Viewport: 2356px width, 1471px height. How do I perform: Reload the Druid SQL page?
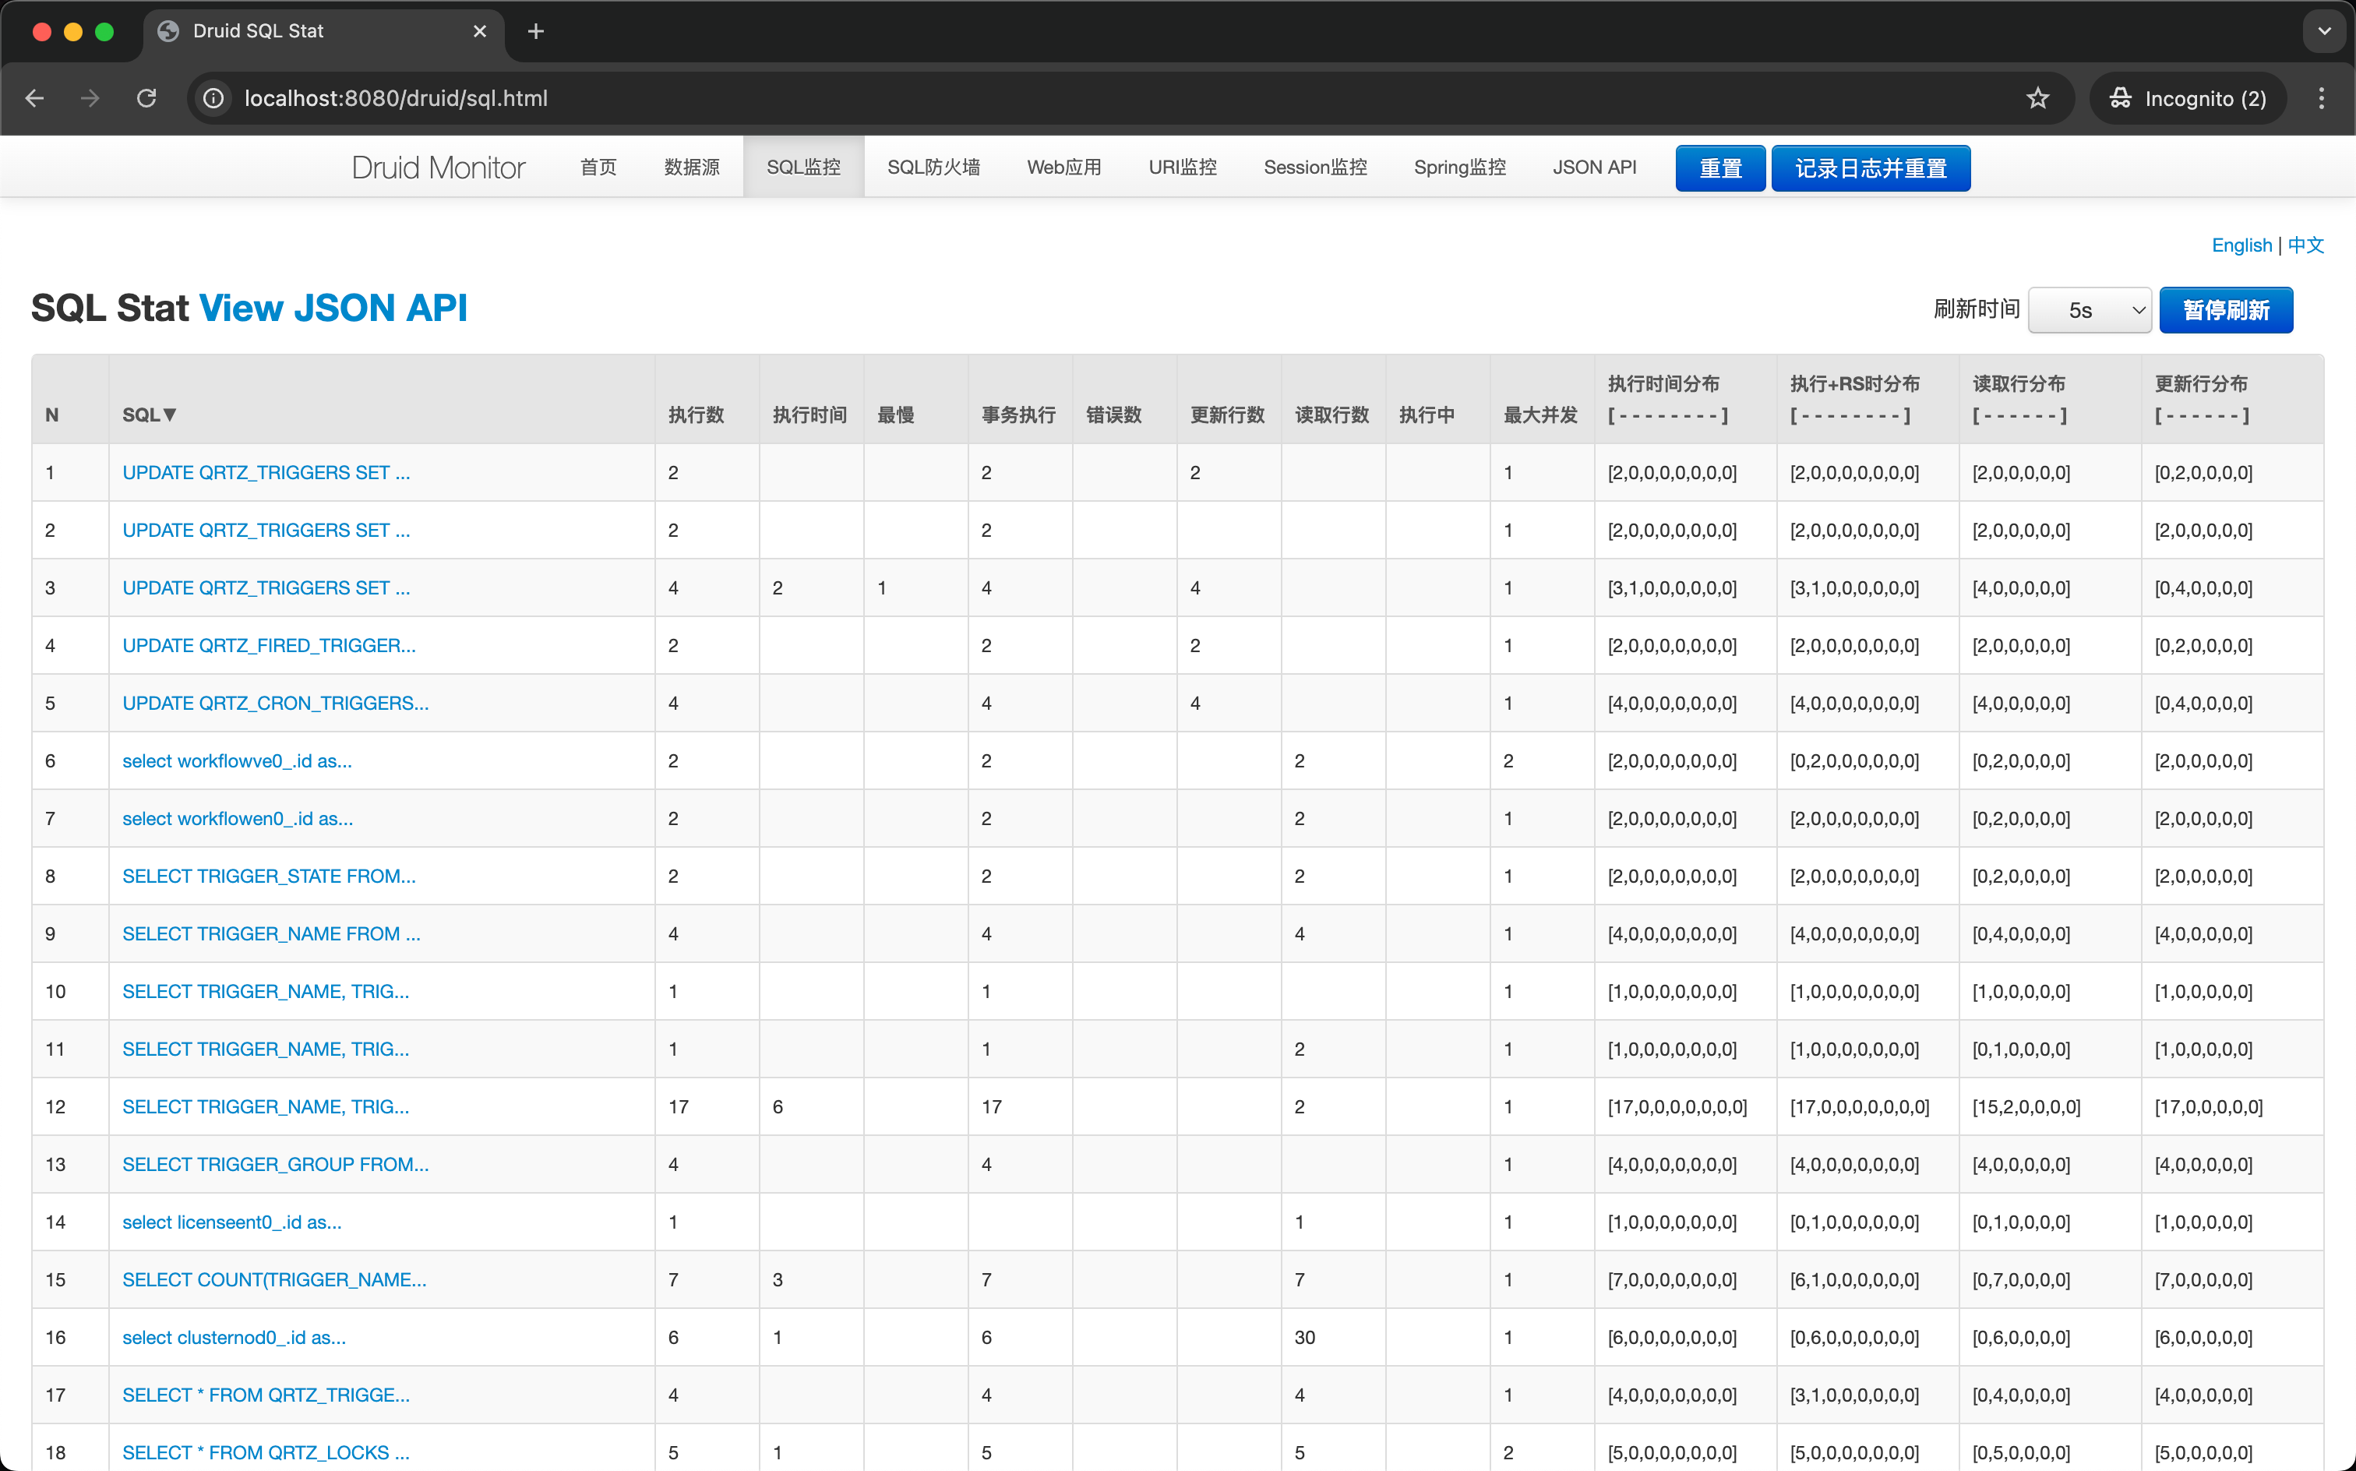pos(147,98)
